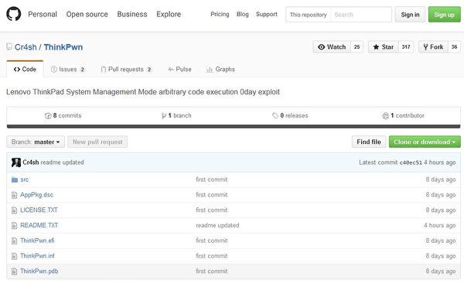Click the commits history clock icon

point(48,116)
